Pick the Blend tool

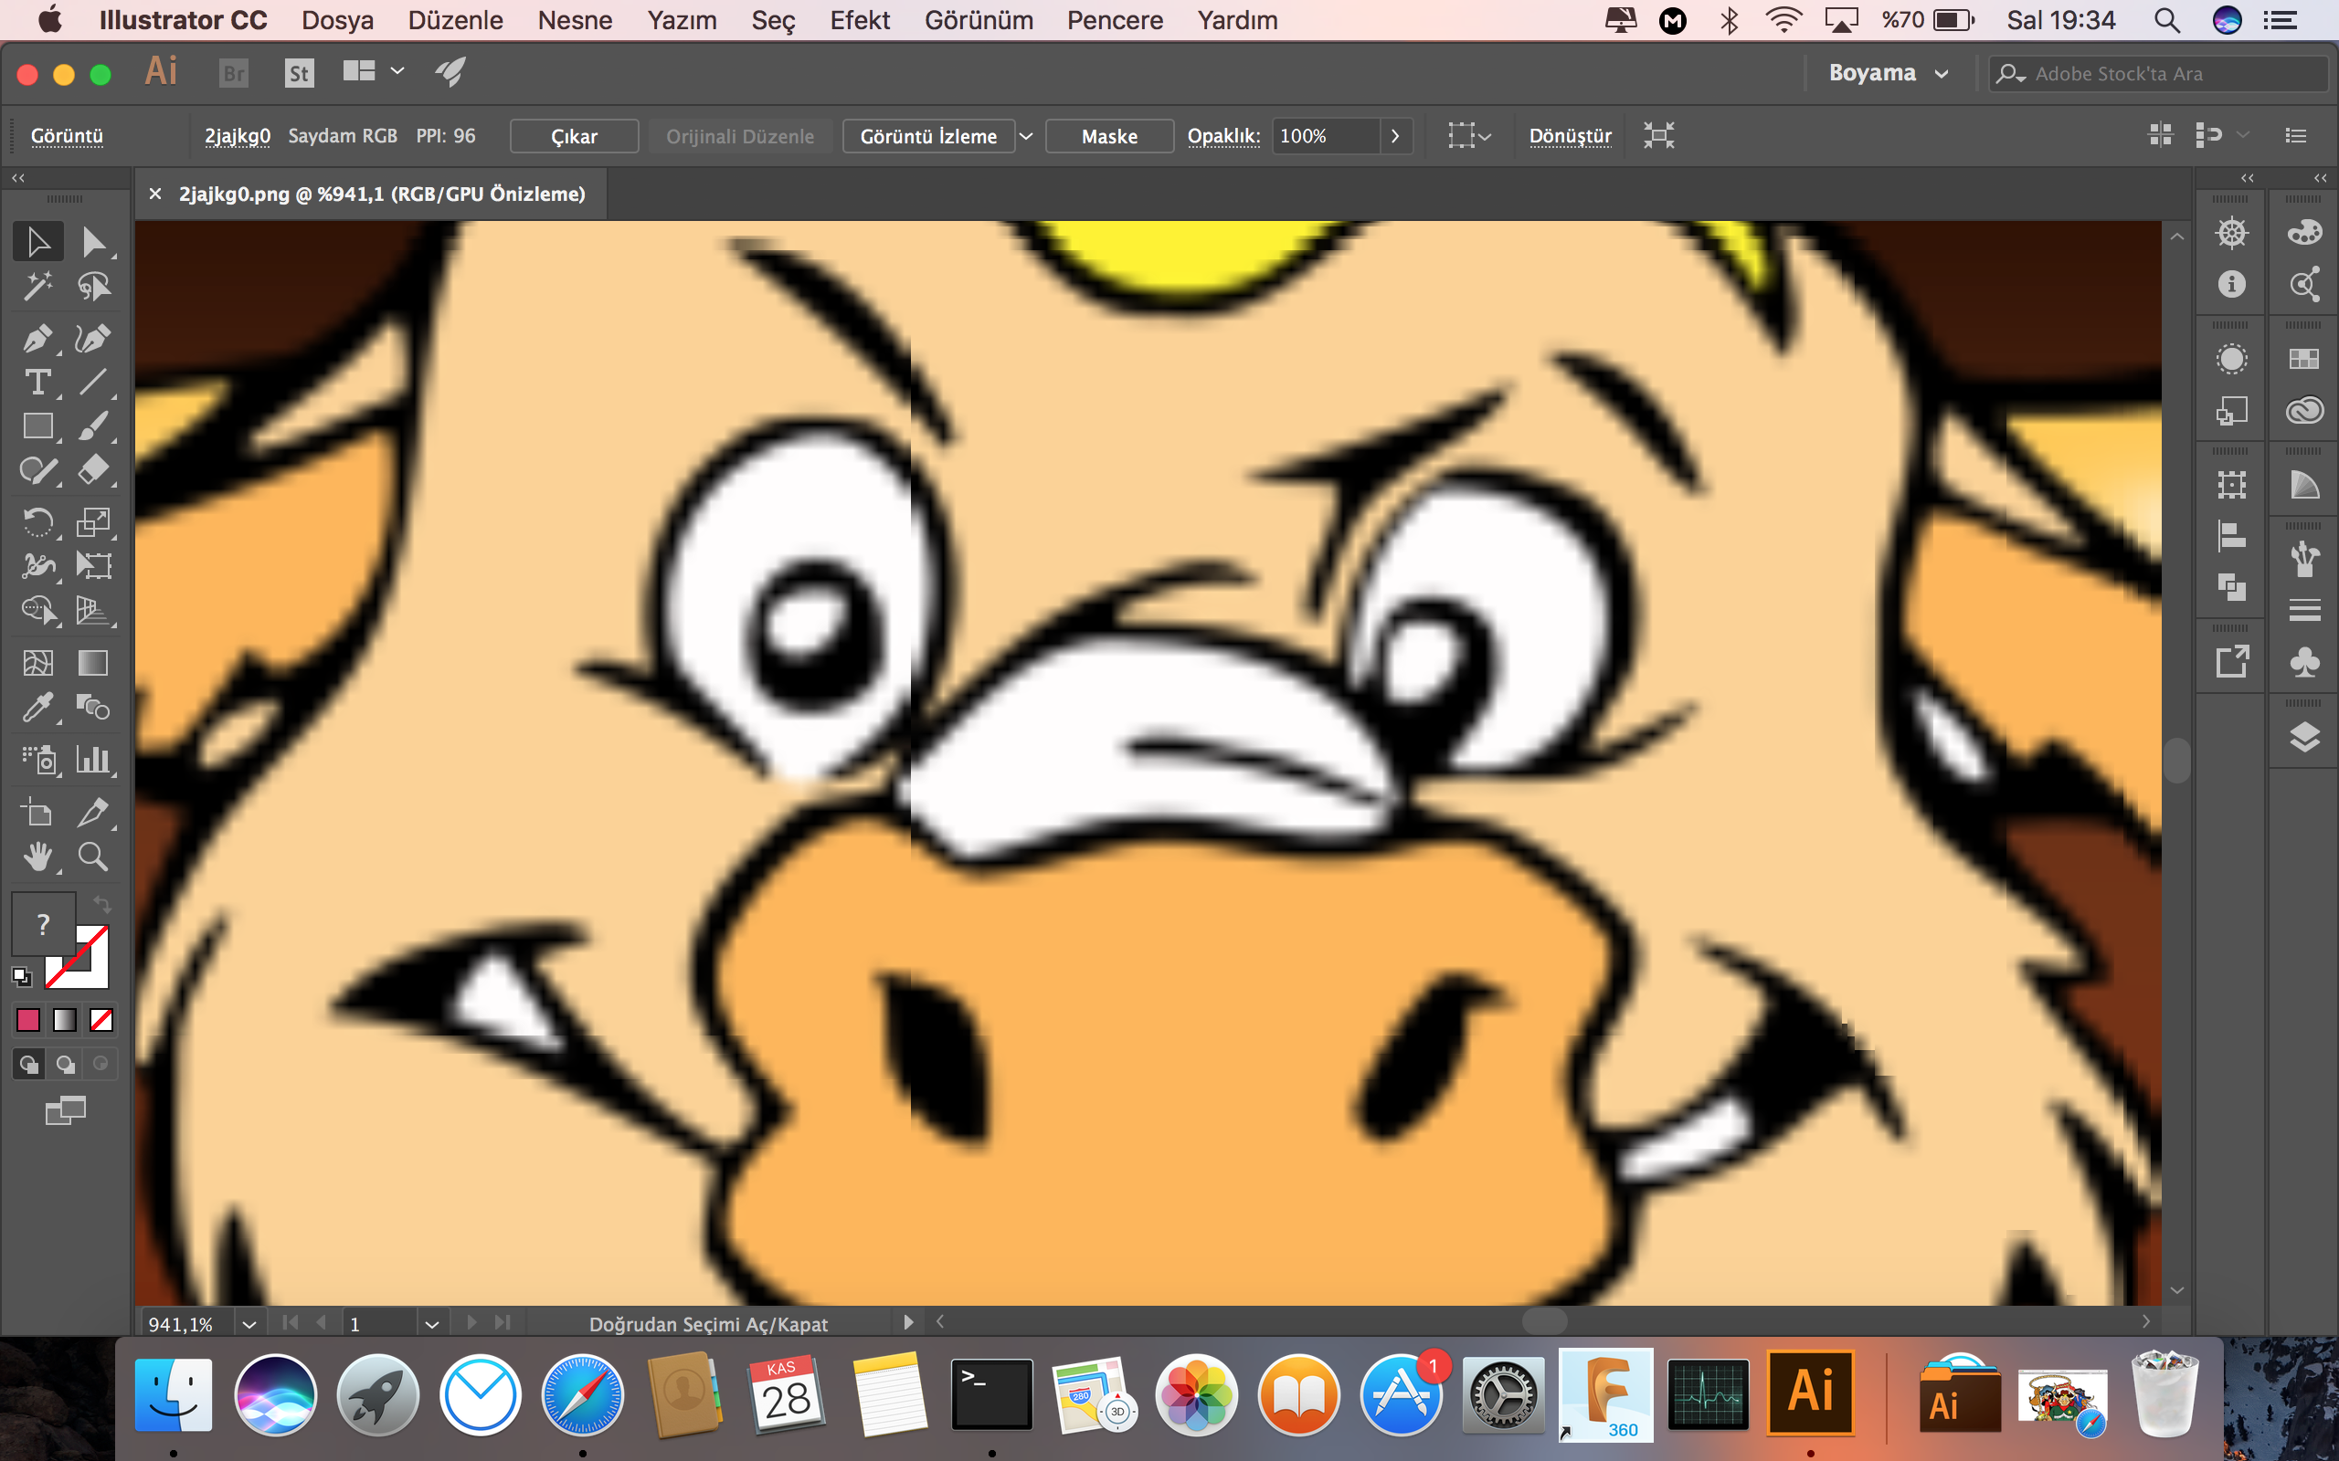(94, 708)
